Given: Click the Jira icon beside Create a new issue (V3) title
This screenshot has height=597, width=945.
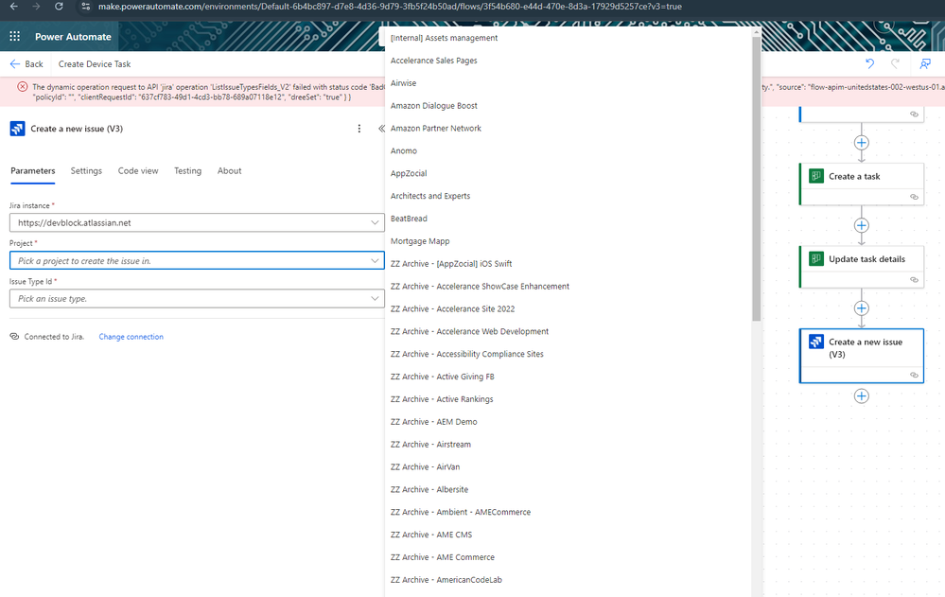Looking at the screenshot, I should tap(17, 129).
